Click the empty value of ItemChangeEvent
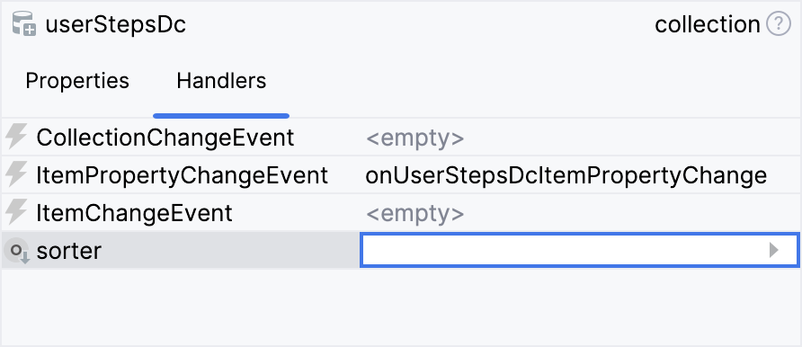 pyautogui.click(x=414, y=214)
